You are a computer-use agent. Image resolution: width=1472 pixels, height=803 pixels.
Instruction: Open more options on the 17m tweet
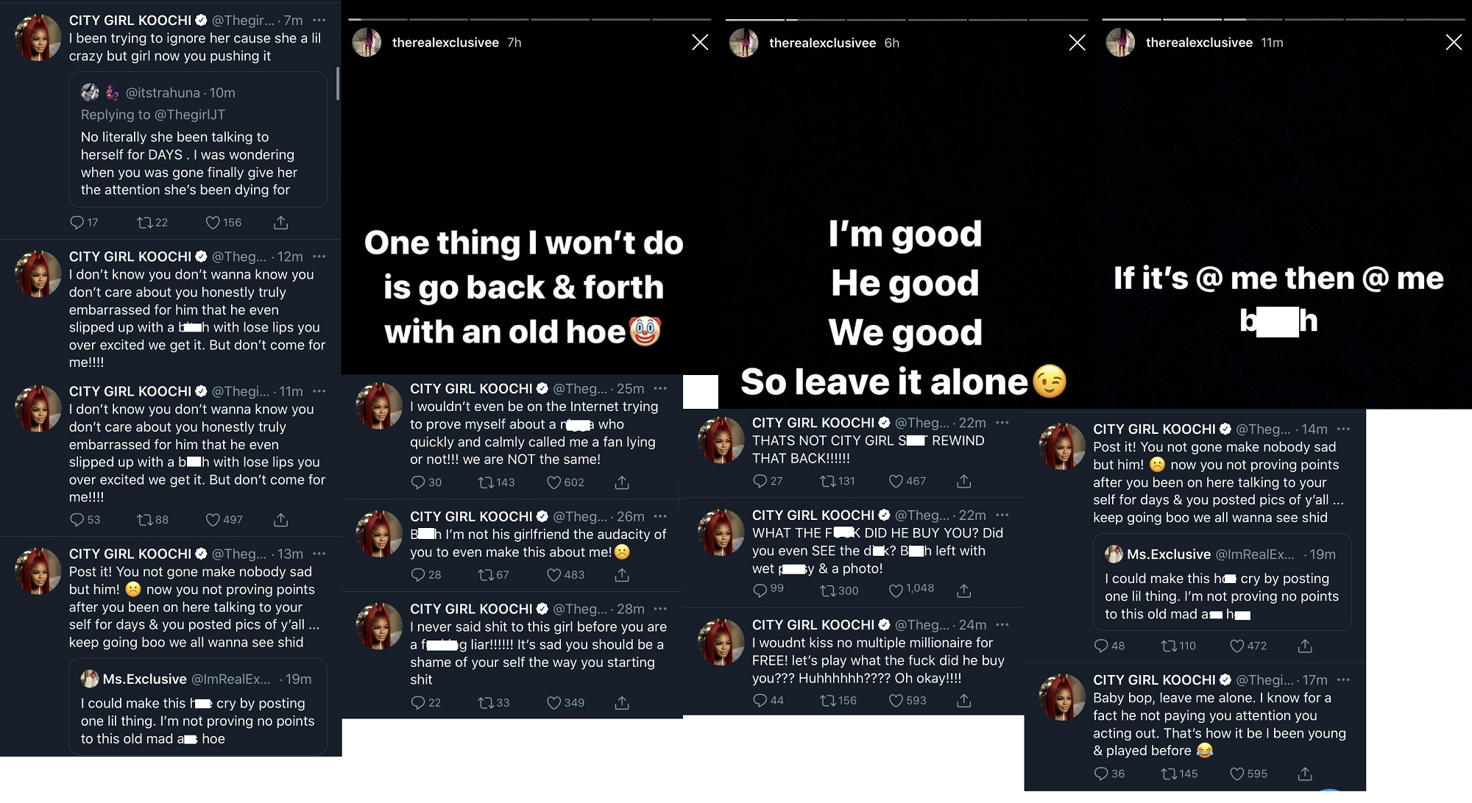tap(1343, 679)
